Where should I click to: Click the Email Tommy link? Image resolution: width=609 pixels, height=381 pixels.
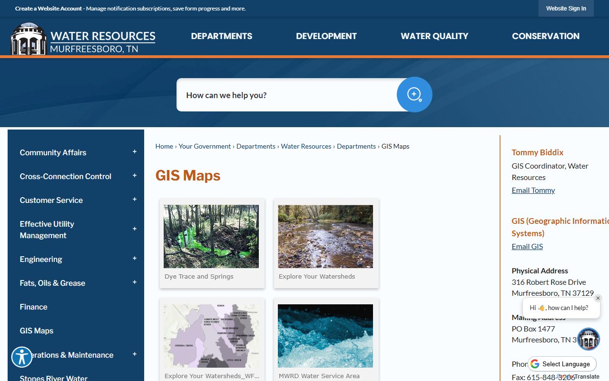(x=533, y=190)
